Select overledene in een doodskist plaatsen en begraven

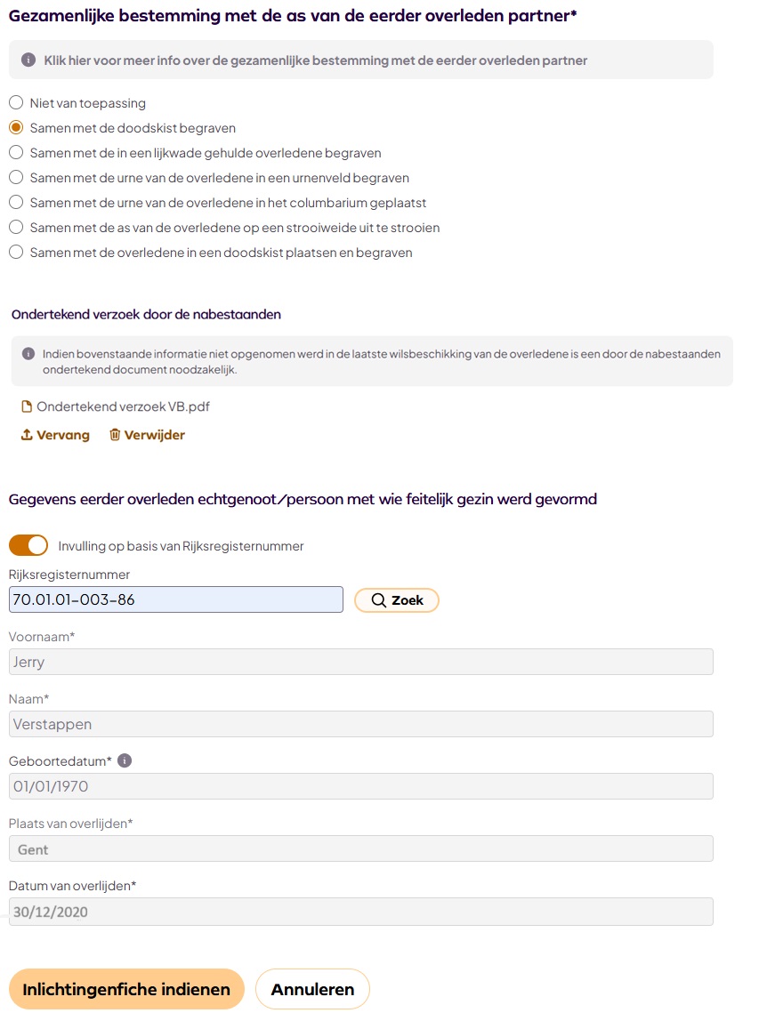tap(15, 252)
